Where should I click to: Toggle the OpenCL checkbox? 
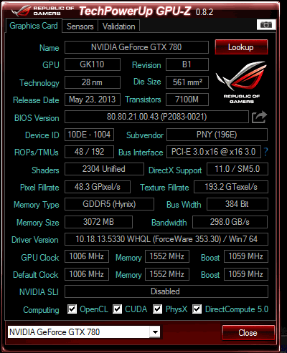[72, 309]
